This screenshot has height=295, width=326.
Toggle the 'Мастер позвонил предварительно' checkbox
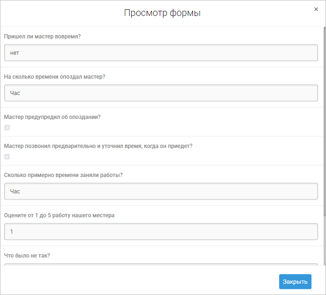pyautogui.click(x=7, y=157)
